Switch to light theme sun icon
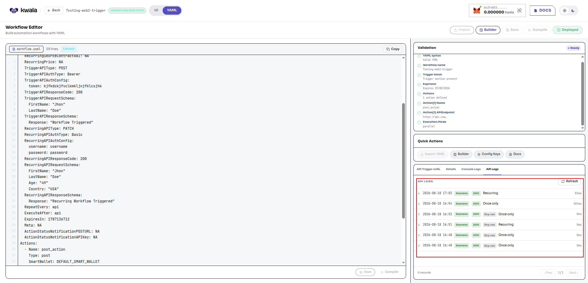The height and width of the screenshot is (283, 588). click(x=564, y=10)
